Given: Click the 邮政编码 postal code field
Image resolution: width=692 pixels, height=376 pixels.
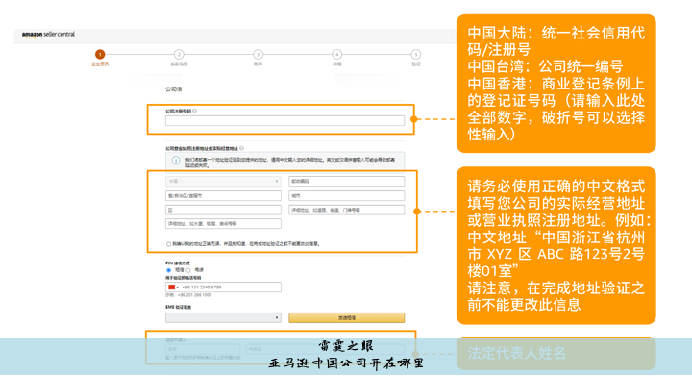Looking at the screenshot, I should pos(346,181).
